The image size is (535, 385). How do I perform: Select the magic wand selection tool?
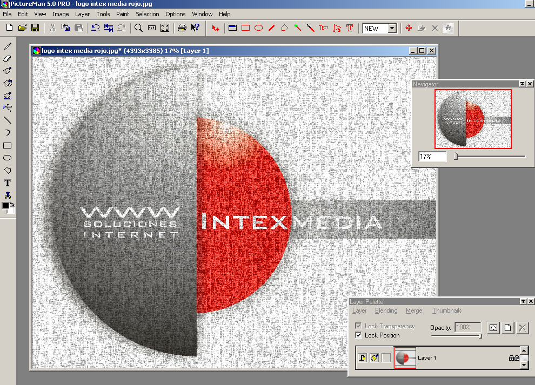point(298,28)
